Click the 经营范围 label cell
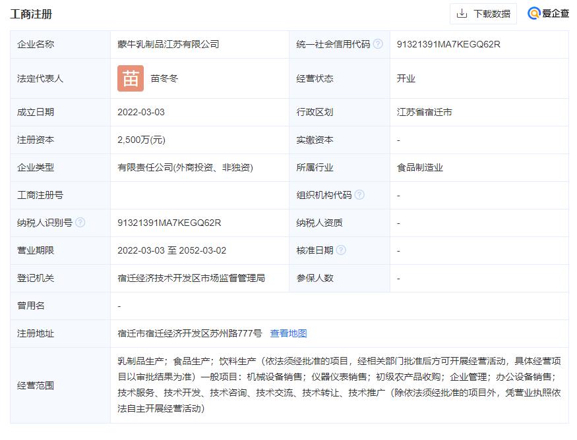The image size is (577, 440). 61,385
